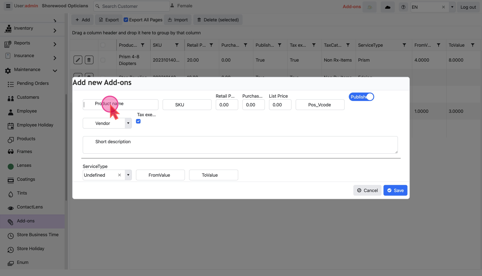Open filter for ServiceType column
Image resolution: width=482 pixels, height=276 pixels.
(404, 45)
